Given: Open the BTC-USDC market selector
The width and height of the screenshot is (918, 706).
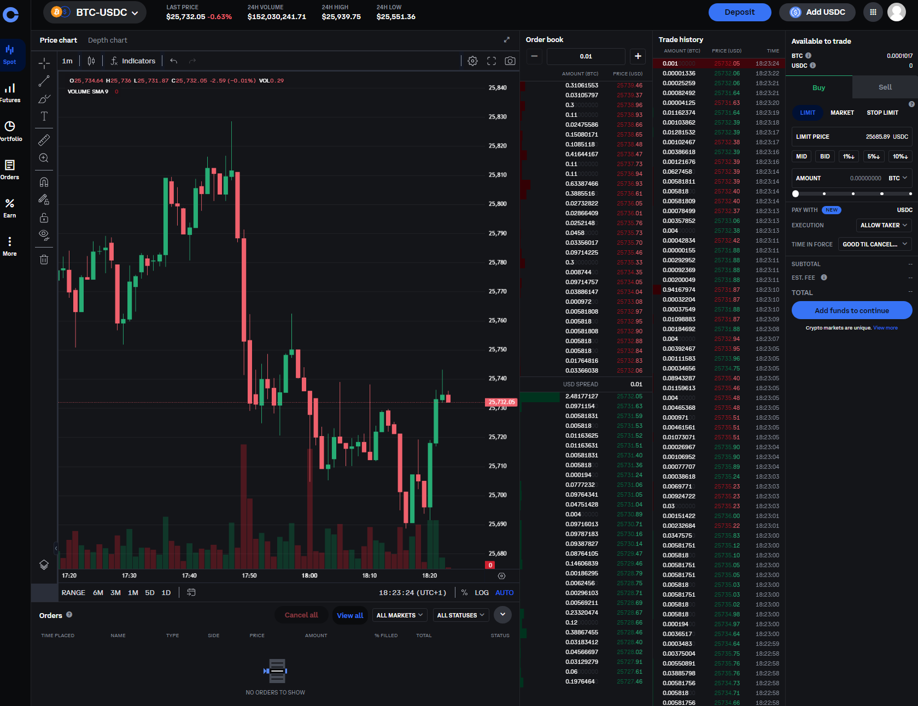Looking at the screenshot, I should tap(95, 11).
